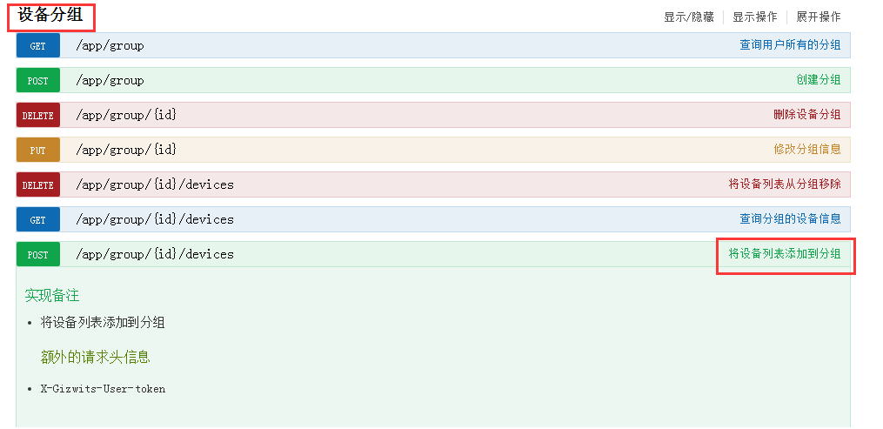This screenshot has width=883, height=429.
Task: Click the PUT /app/group/{id} path
Action: click(126, 151)
